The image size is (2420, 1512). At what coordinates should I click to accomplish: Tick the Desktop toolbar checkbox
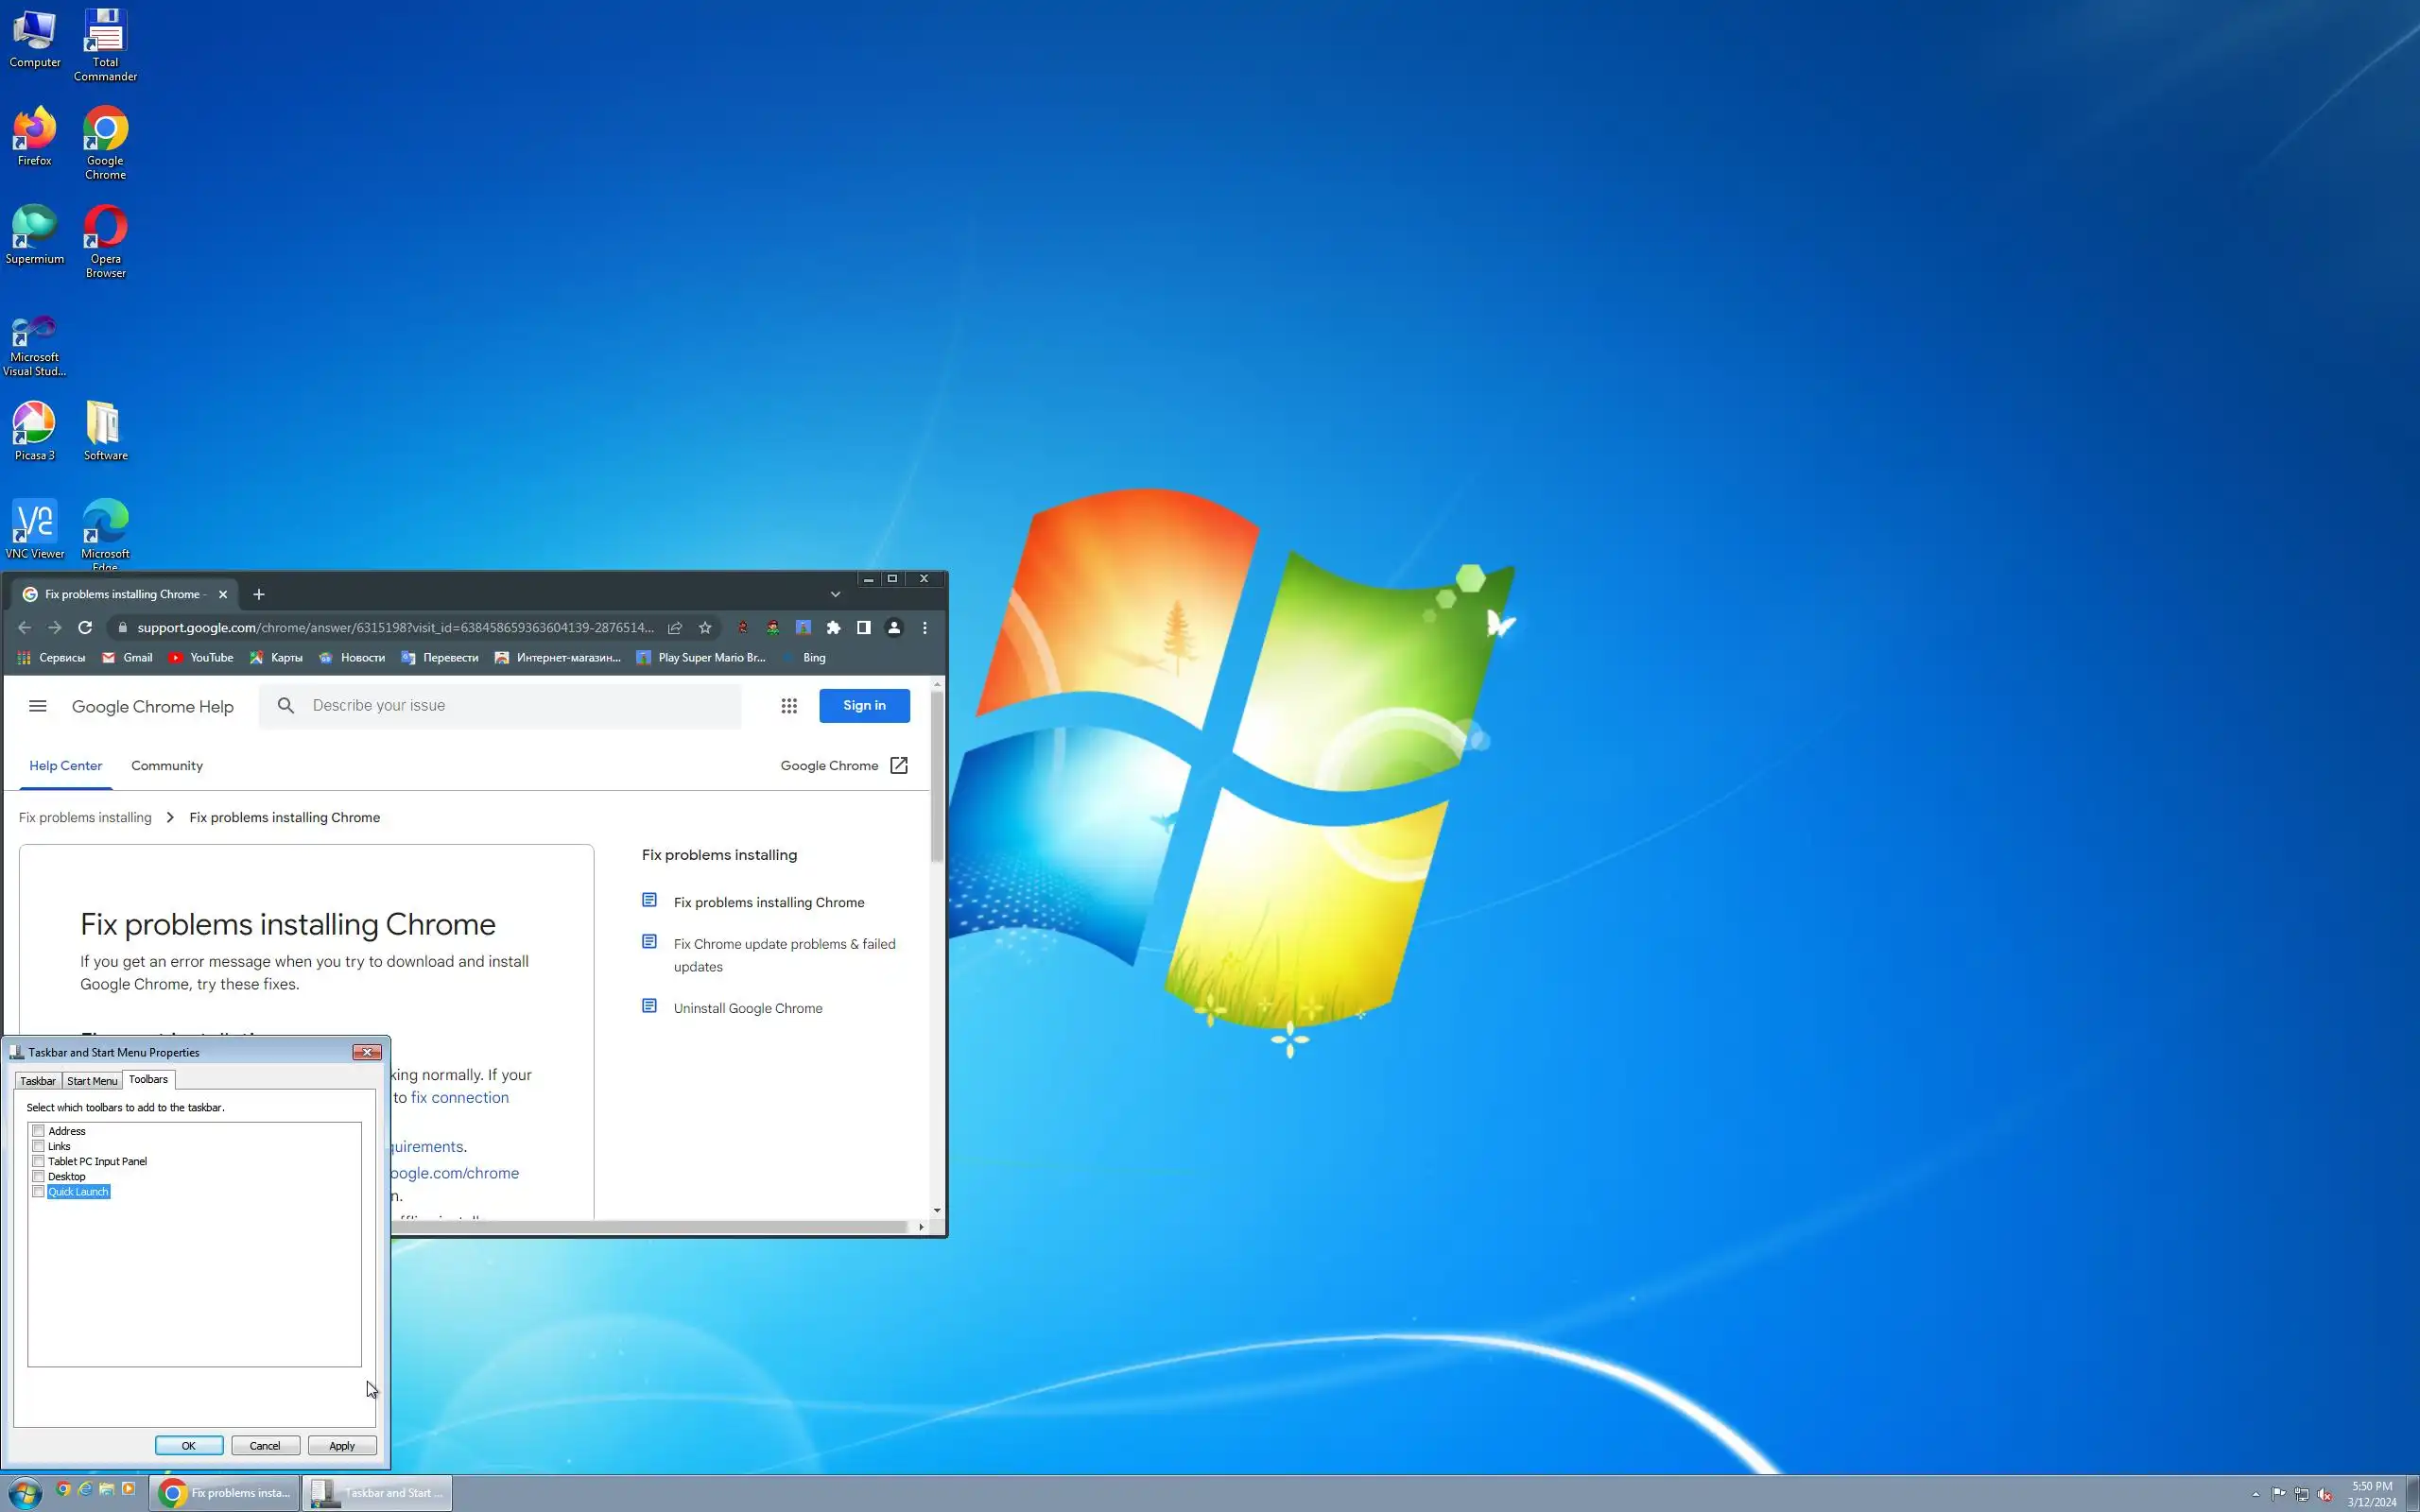pos(38,1177)
